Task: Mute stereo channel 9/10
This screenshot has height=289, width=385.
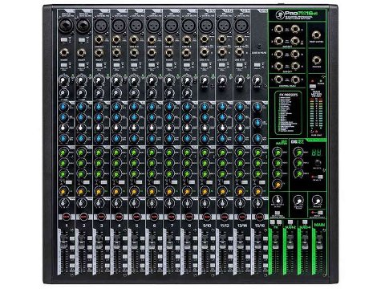Action: coord(207,216)
